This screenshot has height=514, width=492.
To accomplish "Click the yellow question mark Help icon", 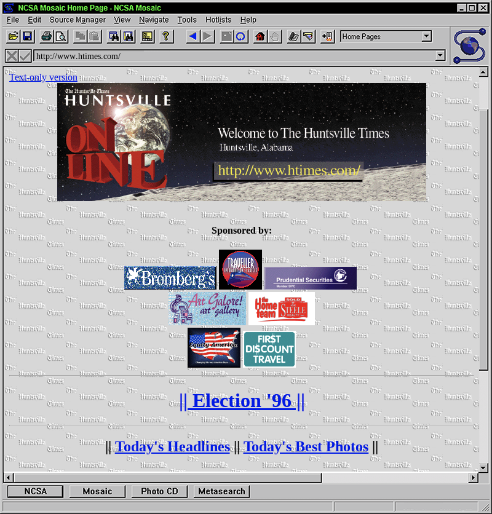I will click(x=165, y=37).
